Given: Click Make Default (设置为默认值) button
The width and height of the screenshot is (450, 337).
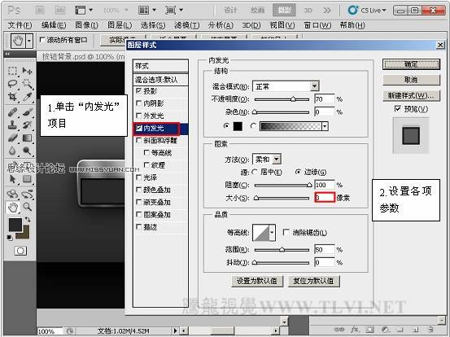Looking at the screenshot, I should [x=257, y=281].
